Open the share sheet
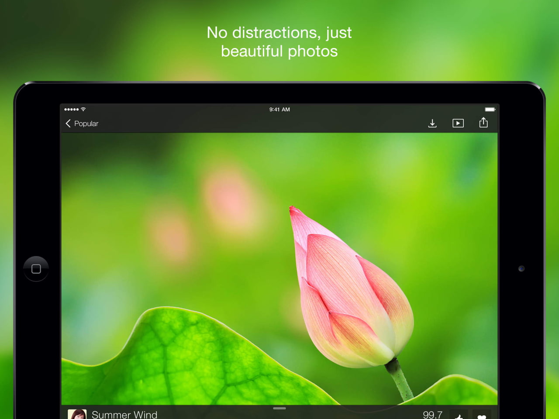Screen dimensions: 559x419 [x=483, y=123]
